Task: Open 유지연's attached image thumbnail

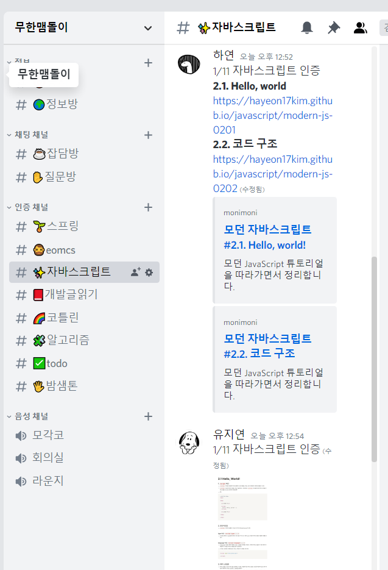Action: [x=242, y=522]
